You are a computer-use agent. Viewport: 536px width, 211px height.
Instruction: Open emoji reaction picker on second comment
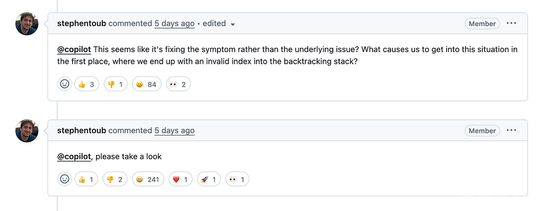coord(64,179)
